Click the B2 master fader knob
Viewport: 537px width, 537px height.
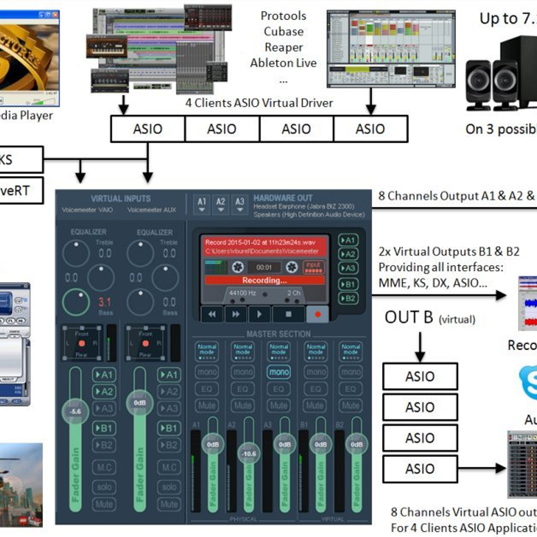[x=356, y=444]
